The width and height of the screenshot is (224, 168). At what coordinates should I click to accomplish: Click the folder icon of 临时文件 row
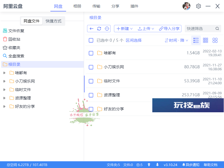[x=100, y=81]
